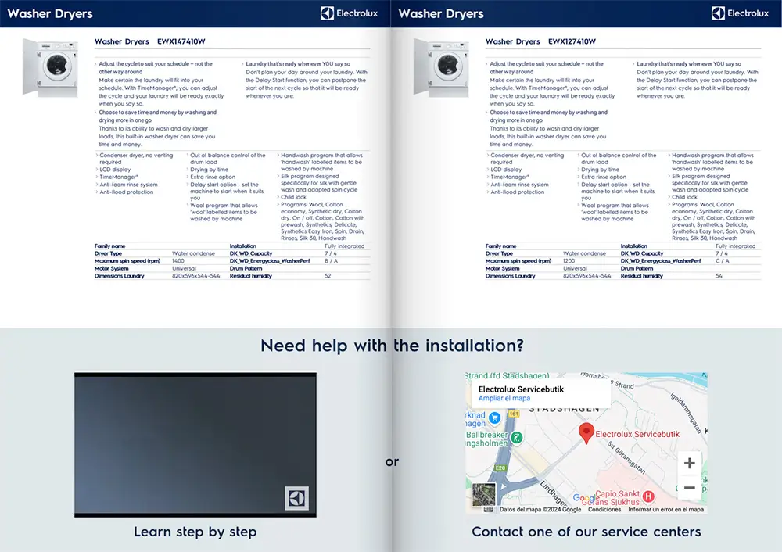Click 'Datos del mapa ©2024 Google' text
782x552 pixels.
pyautogui.click(x=540, y=510)
